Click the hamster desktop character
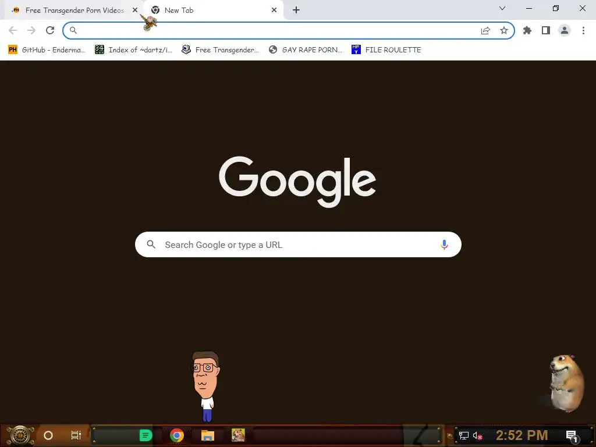Screen dimensions: 596x447 [x=566, y=383]
